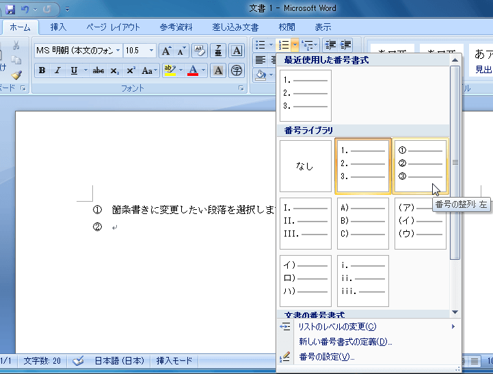
Task: Select recently used 1. 2. 3. number format
Action: tap(306, 96)
